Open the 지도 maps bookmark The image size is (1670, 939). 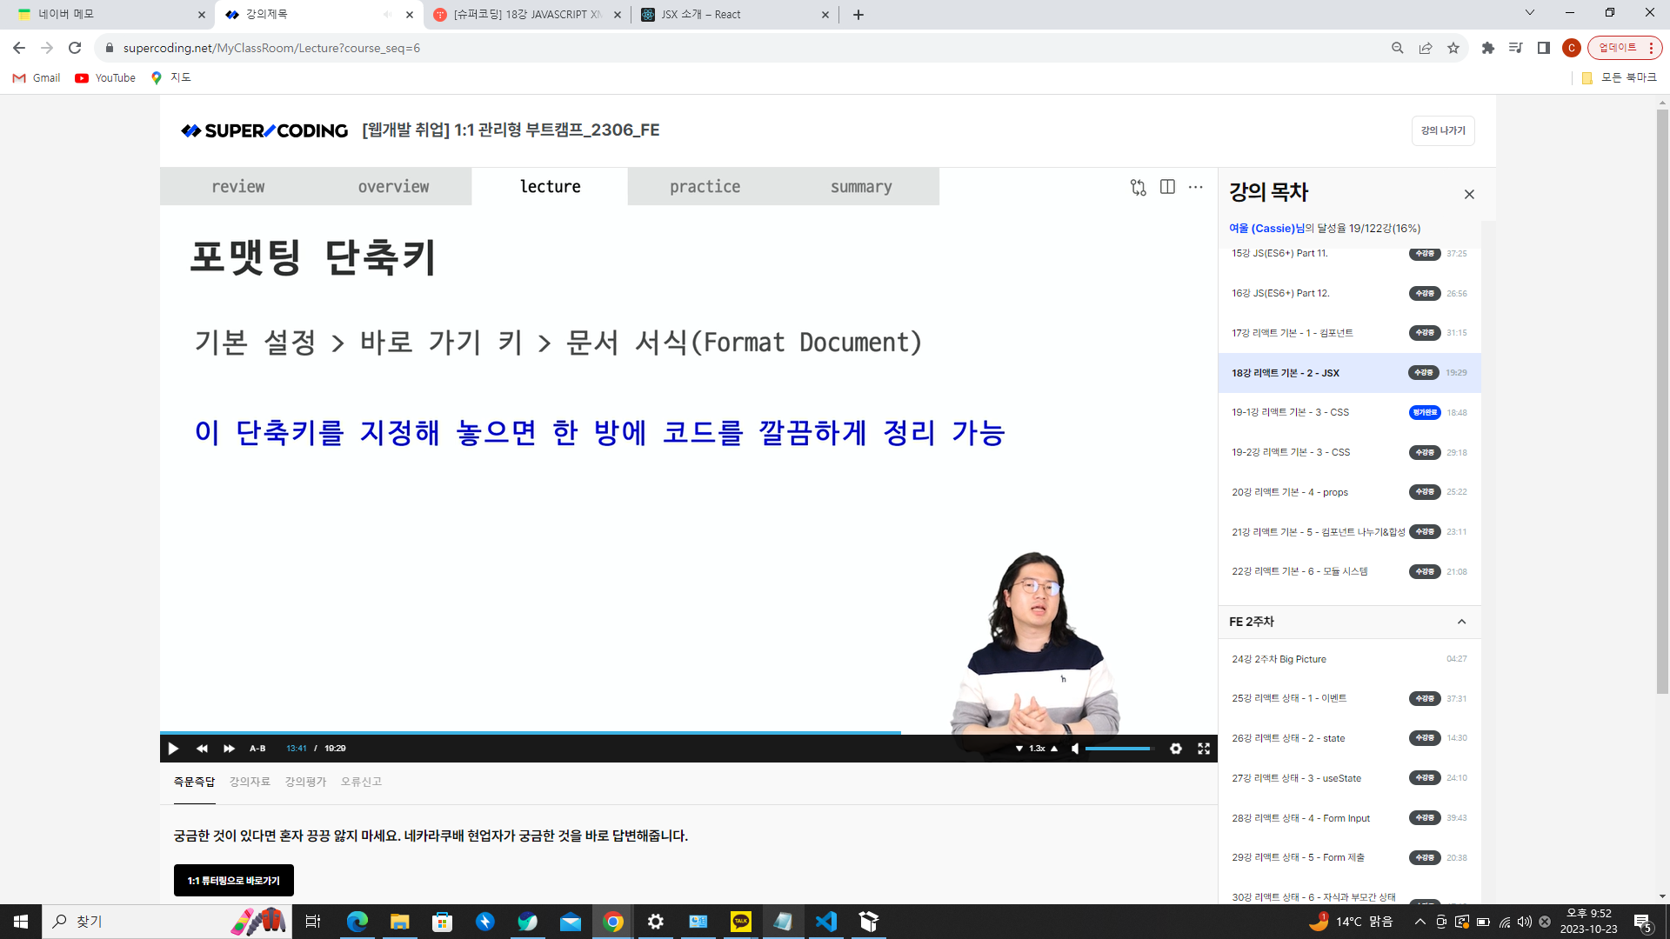(171, 78)
